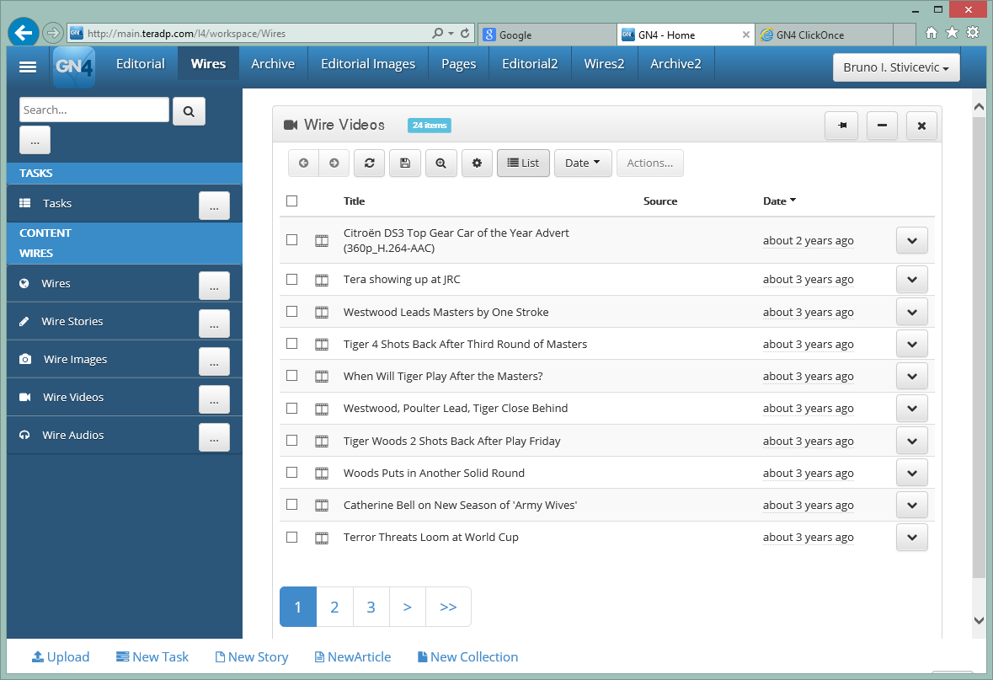
Task: Expand options for Catherine Bell row
Action: pos(912,505)
